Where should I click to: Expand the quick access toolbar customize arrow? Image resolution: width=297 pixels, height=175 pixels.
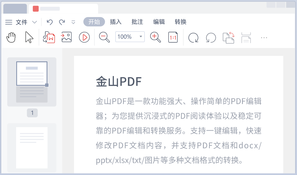tap(73, 22)
